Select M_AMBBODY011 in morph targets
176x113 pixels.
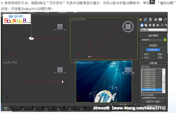152,83
